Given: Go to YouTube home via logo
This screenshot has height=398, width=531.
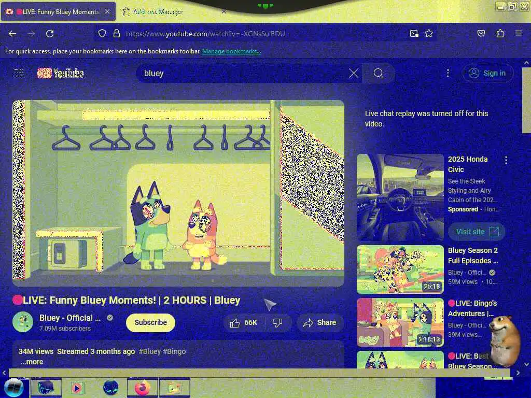Looking at the screenshot, I should coord(61,73).
